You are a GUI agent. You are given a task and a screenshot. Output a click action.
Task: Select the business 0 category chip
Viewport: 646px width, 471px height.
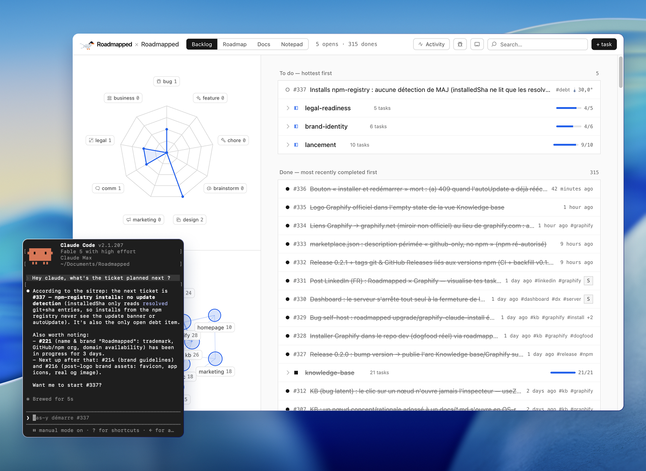coord(123,98)
